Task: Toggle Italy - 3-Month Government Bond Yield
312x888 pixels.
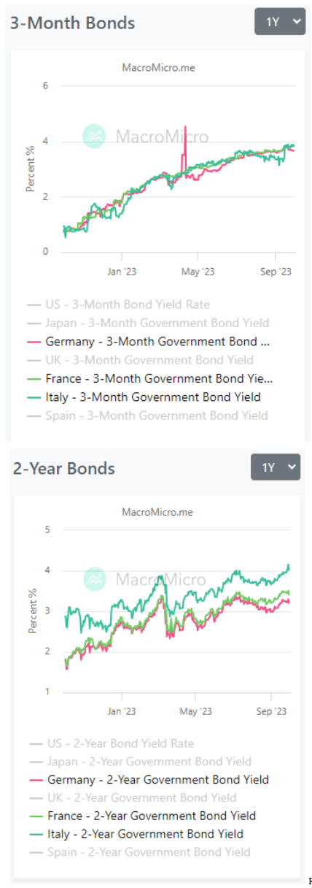Action: pyautogui.click(x=144, y=397)
